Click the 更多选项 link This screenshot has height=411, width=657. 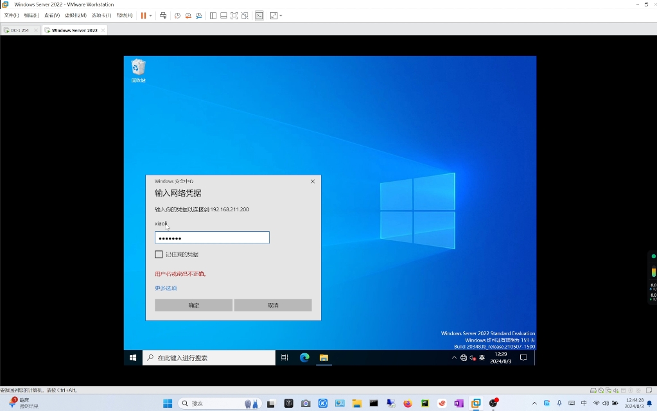(166, 288)
